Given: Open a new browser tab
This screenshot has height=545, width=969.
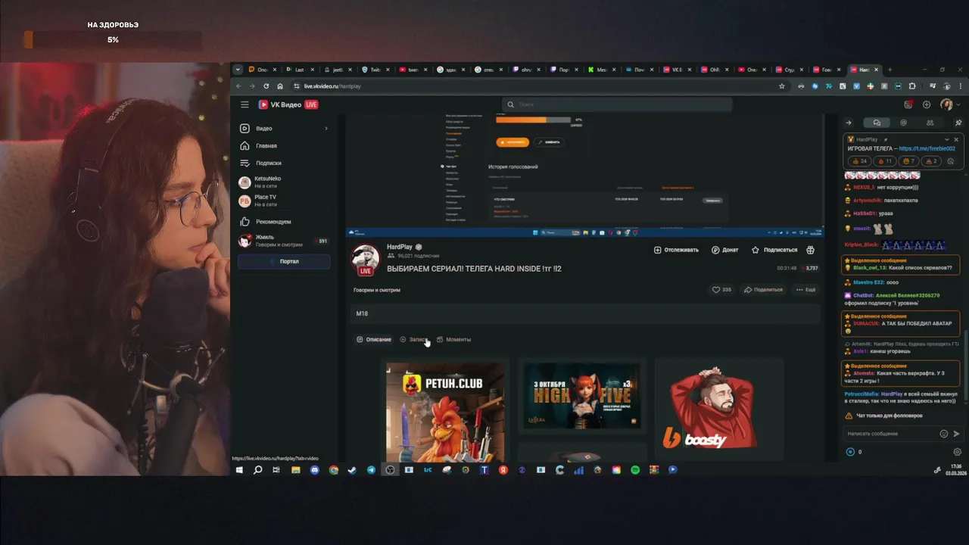Looking at the screenshot, I should click(x=890, y=70).
